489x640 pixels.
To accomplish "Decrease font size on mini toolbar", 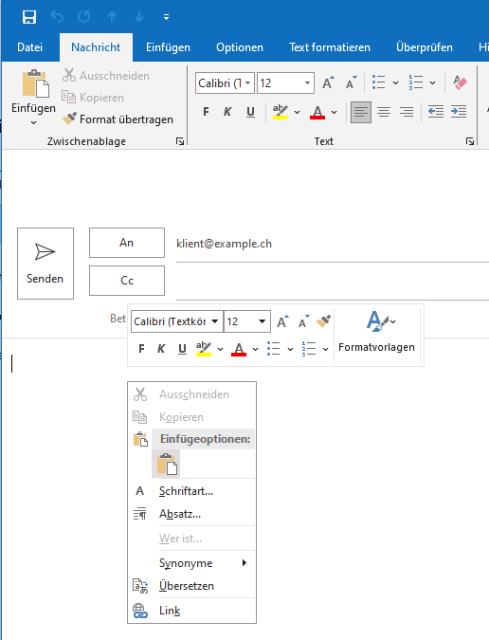I will [x=304, y=321].
